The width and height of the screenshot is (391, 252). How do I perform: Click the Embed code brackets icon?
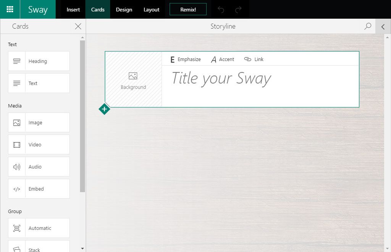click(x=17, y=189)
